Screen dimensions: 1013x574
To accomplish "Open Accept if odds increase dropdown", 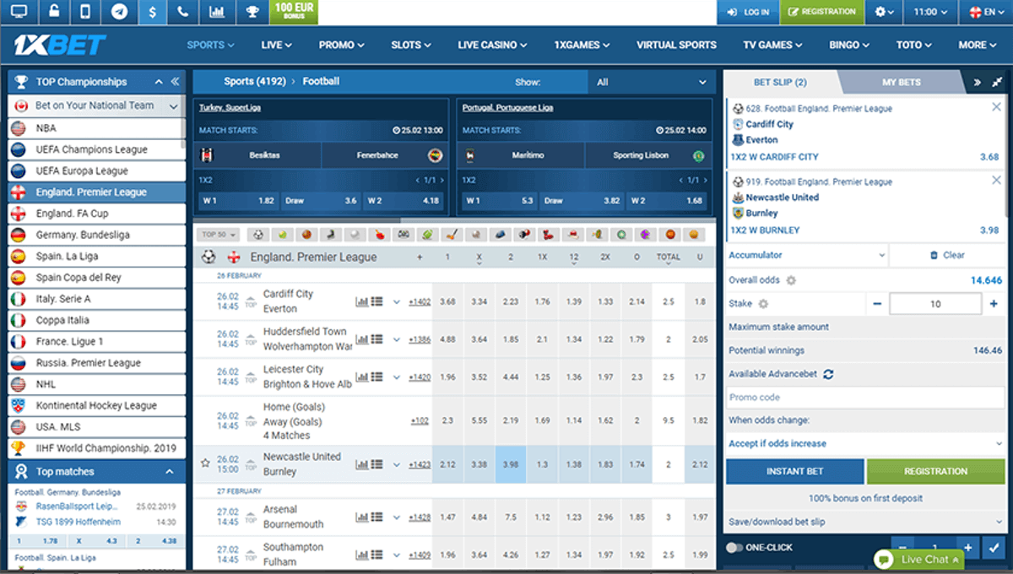I will pos(865,443).
